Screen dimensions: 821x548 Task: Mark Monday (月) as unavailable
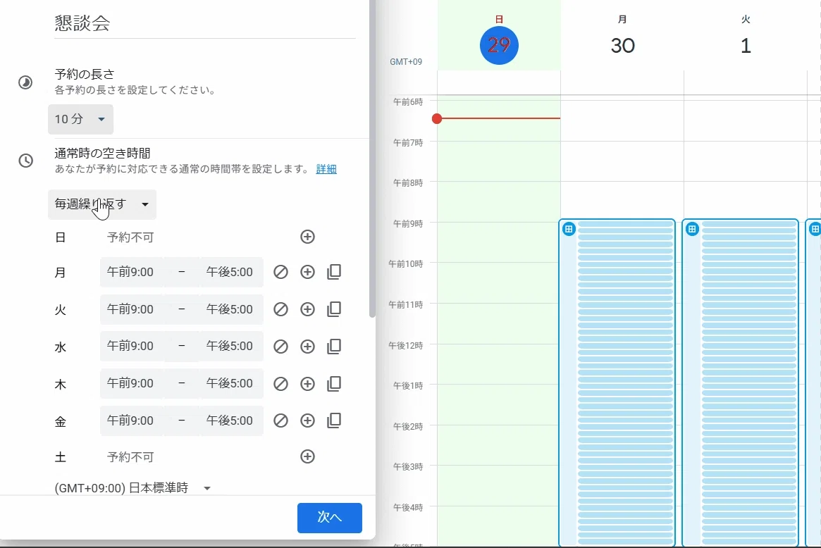(280, 272)
